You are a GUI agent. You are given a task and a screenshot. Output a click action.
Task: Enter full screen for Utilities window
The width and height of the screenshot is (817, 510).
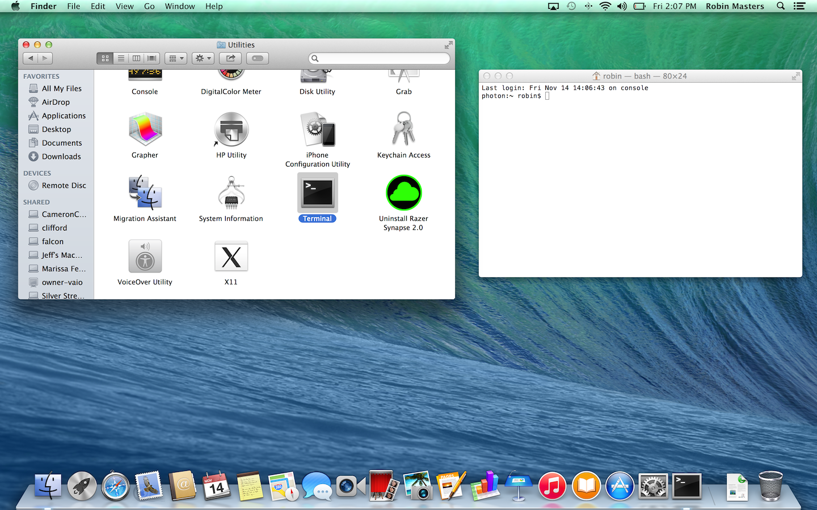click(x=448, y=45)
